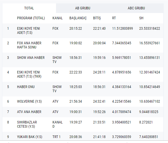The height and width of the screenshot is (143, 168).
Task: Click end time 19:52:26
Action: (99, 112)
